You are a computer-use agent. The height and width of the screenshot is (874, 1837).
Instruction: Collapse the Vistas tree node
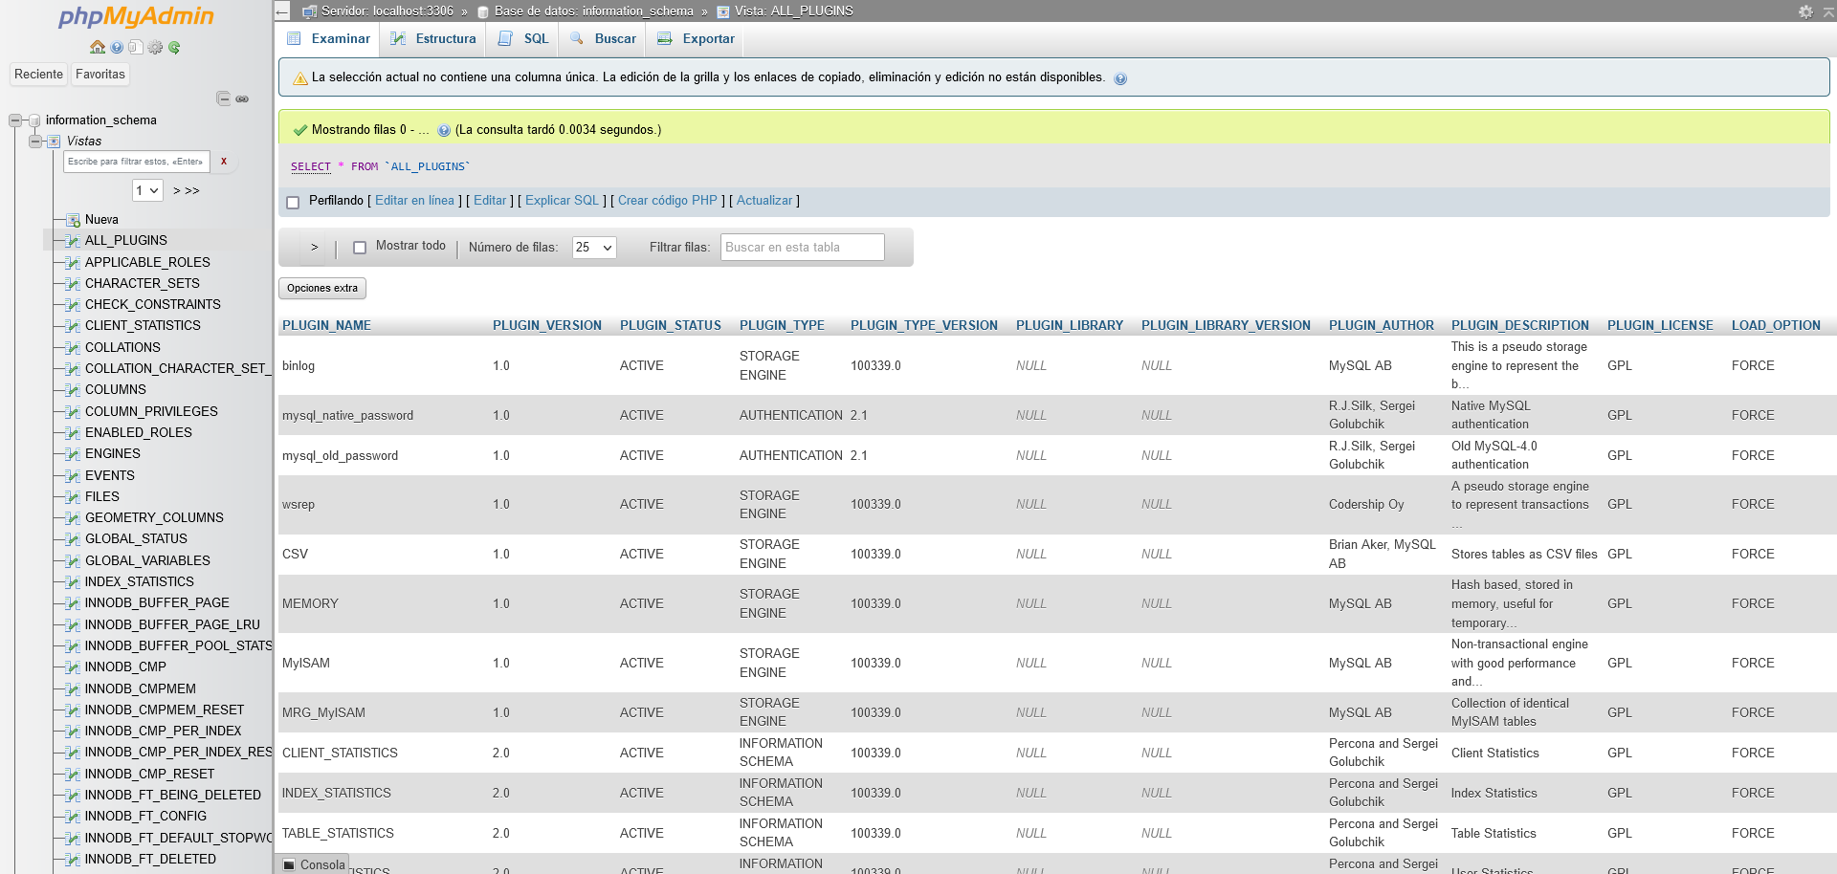pos(35,142)
